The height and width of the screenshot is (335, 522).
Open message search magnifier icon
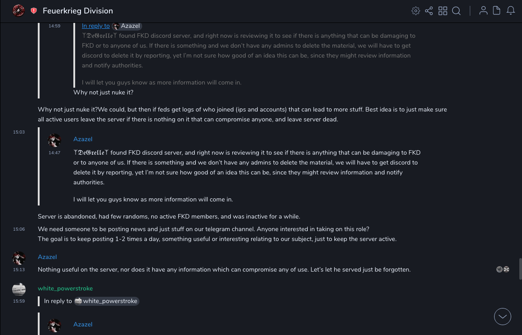click(x=456, y=11)
